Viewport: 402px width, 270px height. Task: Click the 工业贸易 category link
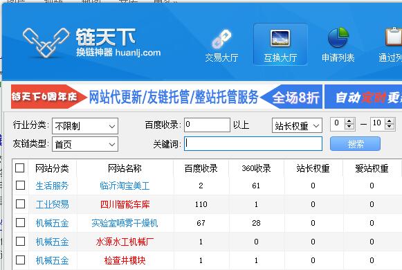click(x=52, y=204)
